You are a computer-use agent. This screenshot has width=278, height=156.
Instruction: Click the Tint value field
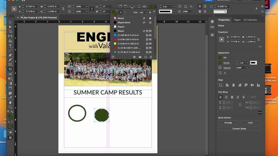coord(142,13)
